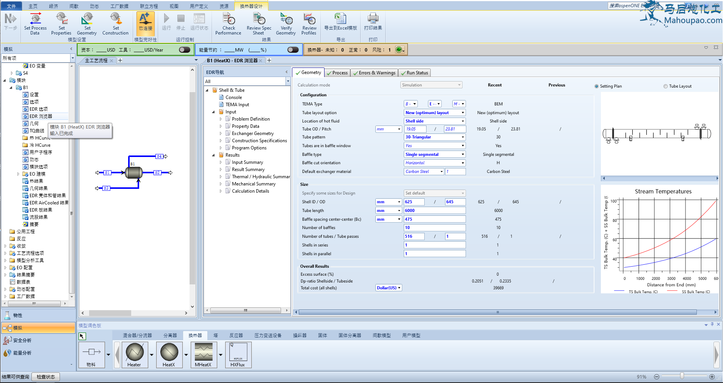Viewport: 723px width, 383px height.
Task: Select the 塔 (Columns) palette category tab
Action: coord(216,335)
